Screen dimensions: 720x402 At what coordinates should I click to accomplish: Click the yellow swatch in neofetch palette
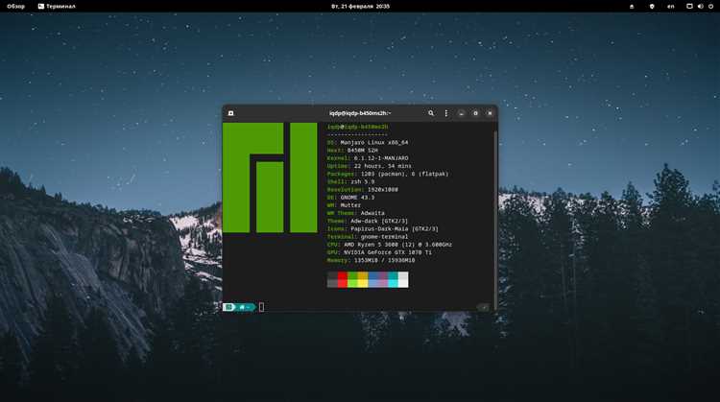(x=363, y=279)
